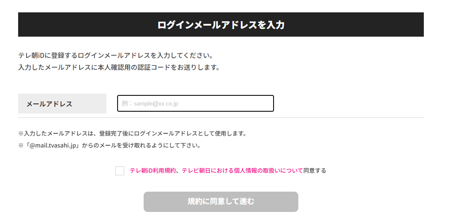Click the placeholder text 例：sample@xx.co.jp
Image resolution: width=453 pixels, height=223 pixels.
[x=150, y=104]
